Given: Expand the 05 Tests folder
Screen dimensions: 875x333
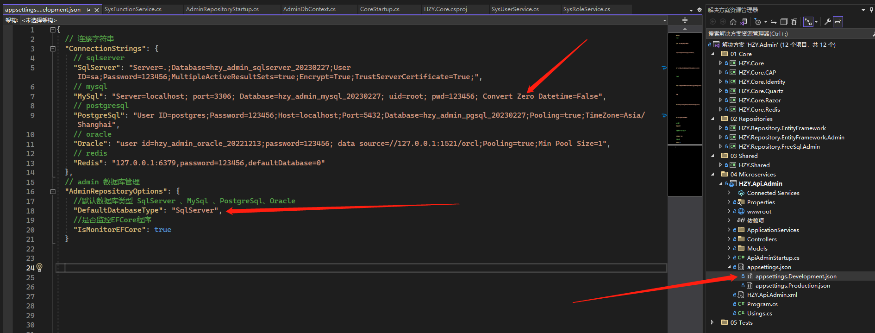Looking at the screenshot, I should coord(712,322).
